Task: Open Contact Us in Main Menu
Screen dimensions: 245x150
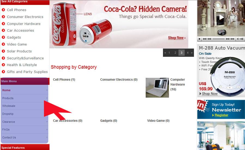Action: [x=9, y=138]
